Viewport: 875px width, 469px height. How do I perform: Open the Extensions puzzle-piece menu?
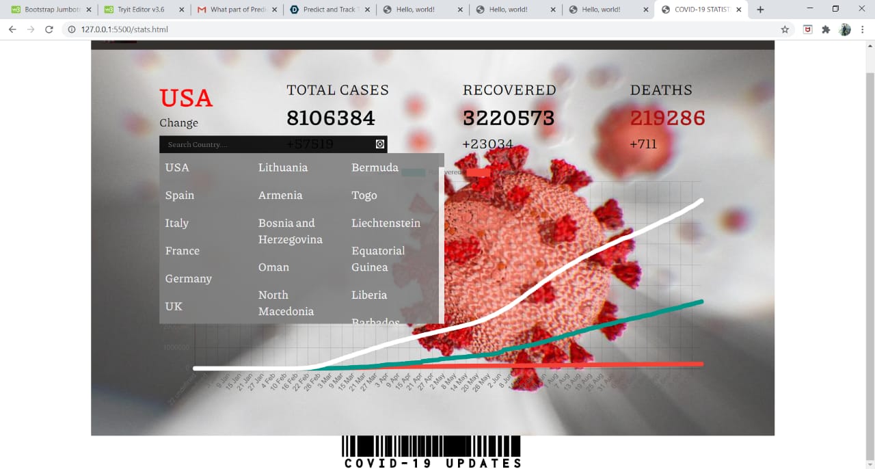click(x=826, y=29)
